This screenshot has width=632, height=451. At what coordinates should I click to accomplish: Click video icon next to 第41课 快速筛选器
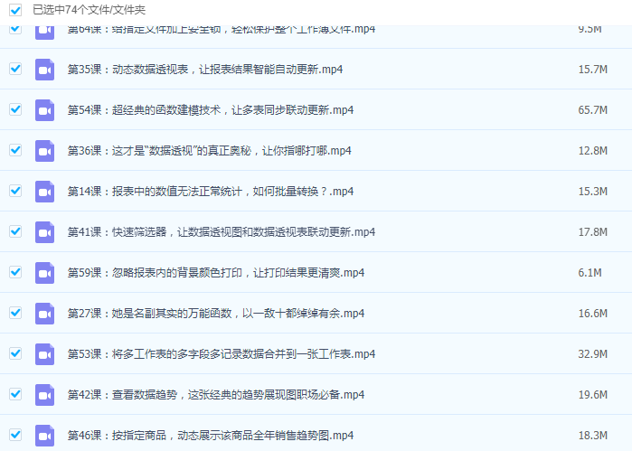click(44, 232)
